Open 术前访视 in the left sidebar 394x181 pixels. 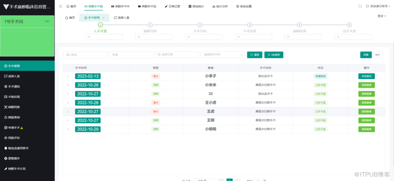click(13, 96)
